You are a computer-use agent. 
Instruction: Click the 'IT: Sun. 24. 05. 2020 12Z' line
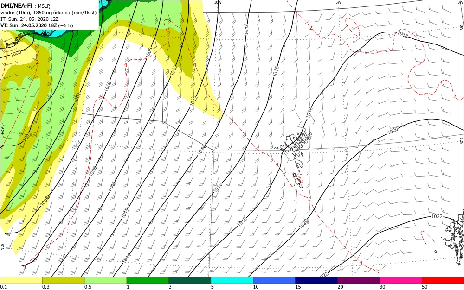click(x=30, y=19)
